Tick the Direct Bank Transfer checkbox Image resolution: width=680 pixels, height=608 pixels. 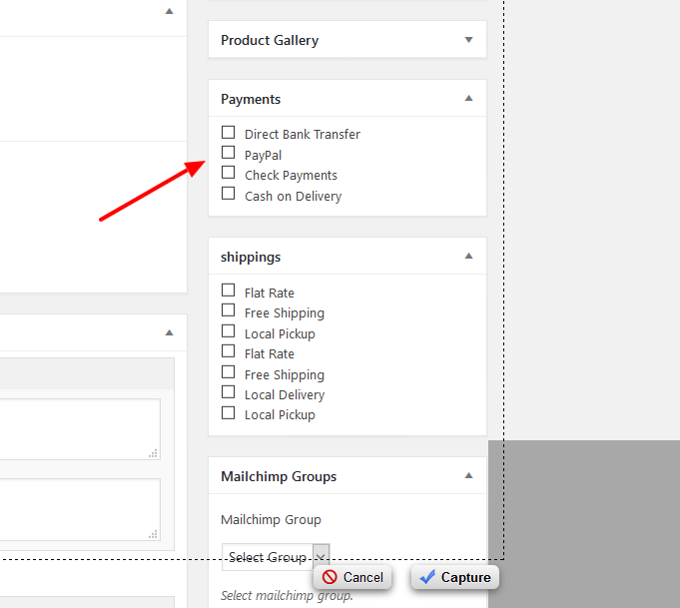click(x=228, y=132)
